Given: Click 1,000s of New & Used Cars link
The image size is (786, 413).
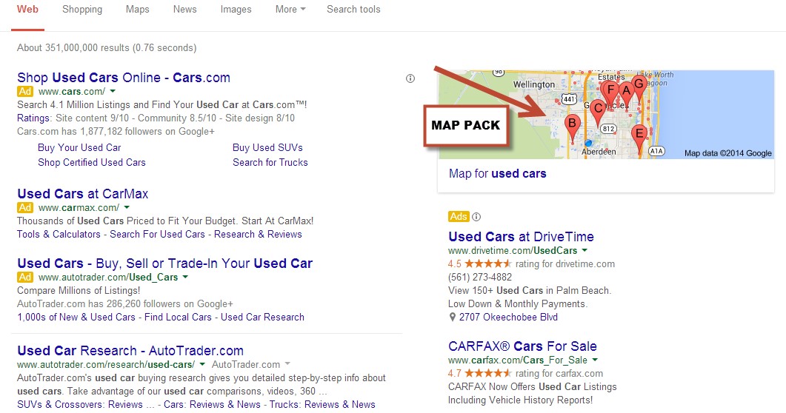Looking at the screenshot, I should click(x=76, y=318).
